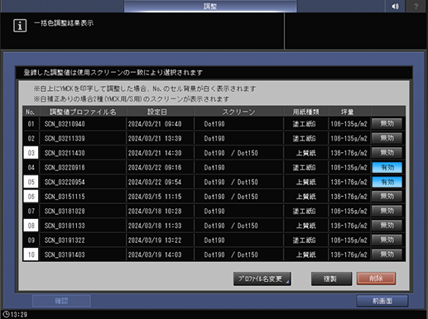Click the 複製 duplicate button

click(x=331, y=279)
